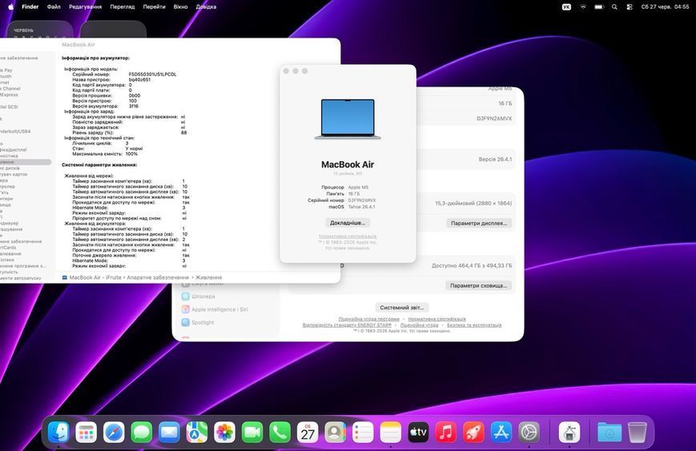The height and width of the screenshot is (451, 696).
Task: Open the Перегляд menu
Action: click(x=122, y=7)
